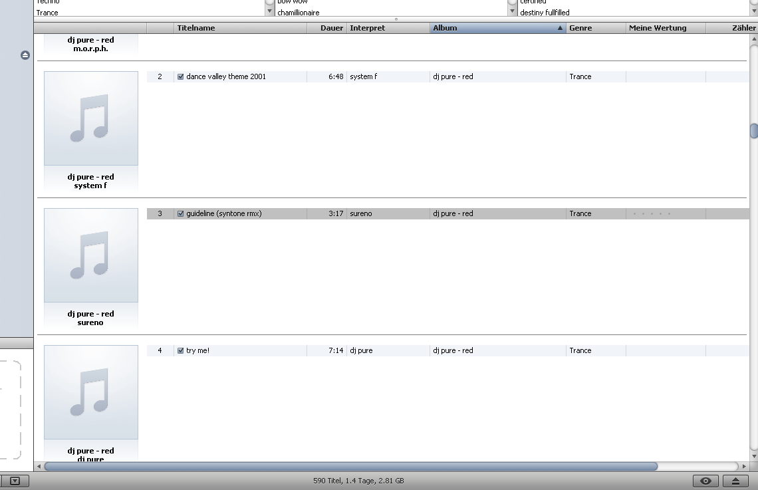Viewport: 758px width, 490px height.
Task: Toggle checkbox for 'guideline (syntone rmx)'
Action: (x=181, y=213)
